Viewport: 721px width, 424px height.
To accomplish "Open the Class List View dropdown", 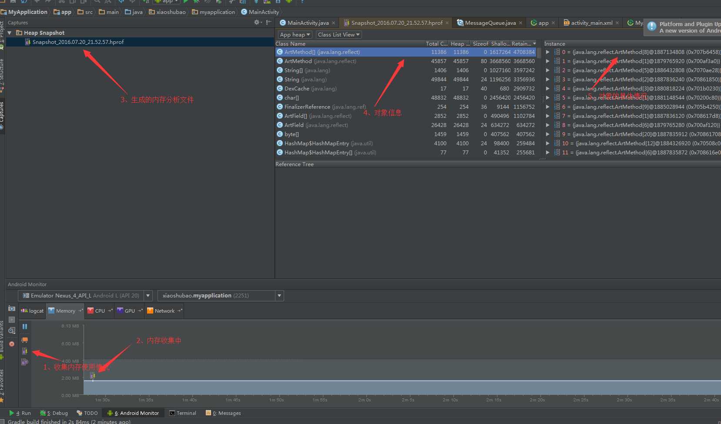I will [339, 34].
